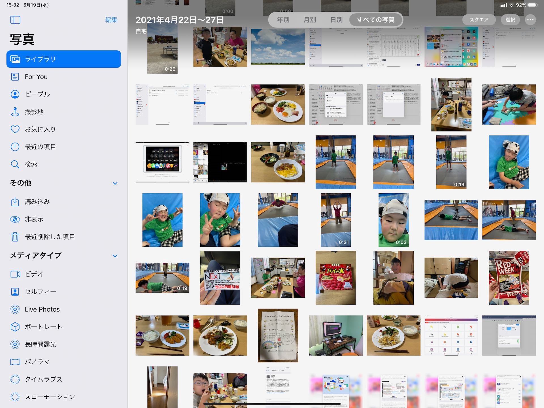Open the three-dots more options button

click(x=530, y=20)
